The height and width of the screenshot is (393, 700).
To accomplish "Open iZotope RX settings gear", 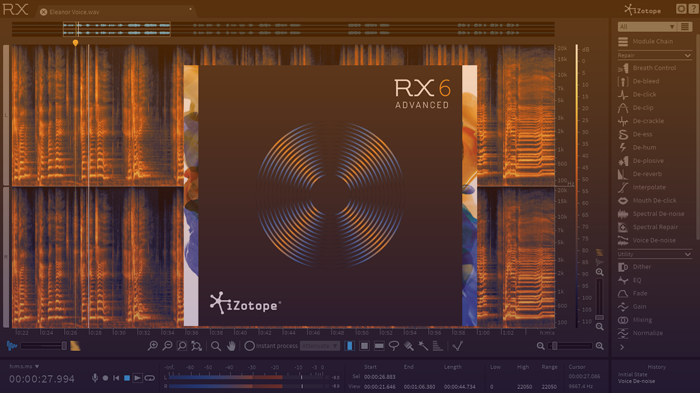I will tap(681, 8).
